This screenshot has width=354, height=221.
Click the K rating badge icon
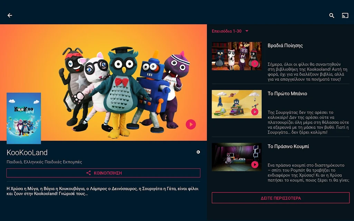pyautogui.click(x=198, y=152)
